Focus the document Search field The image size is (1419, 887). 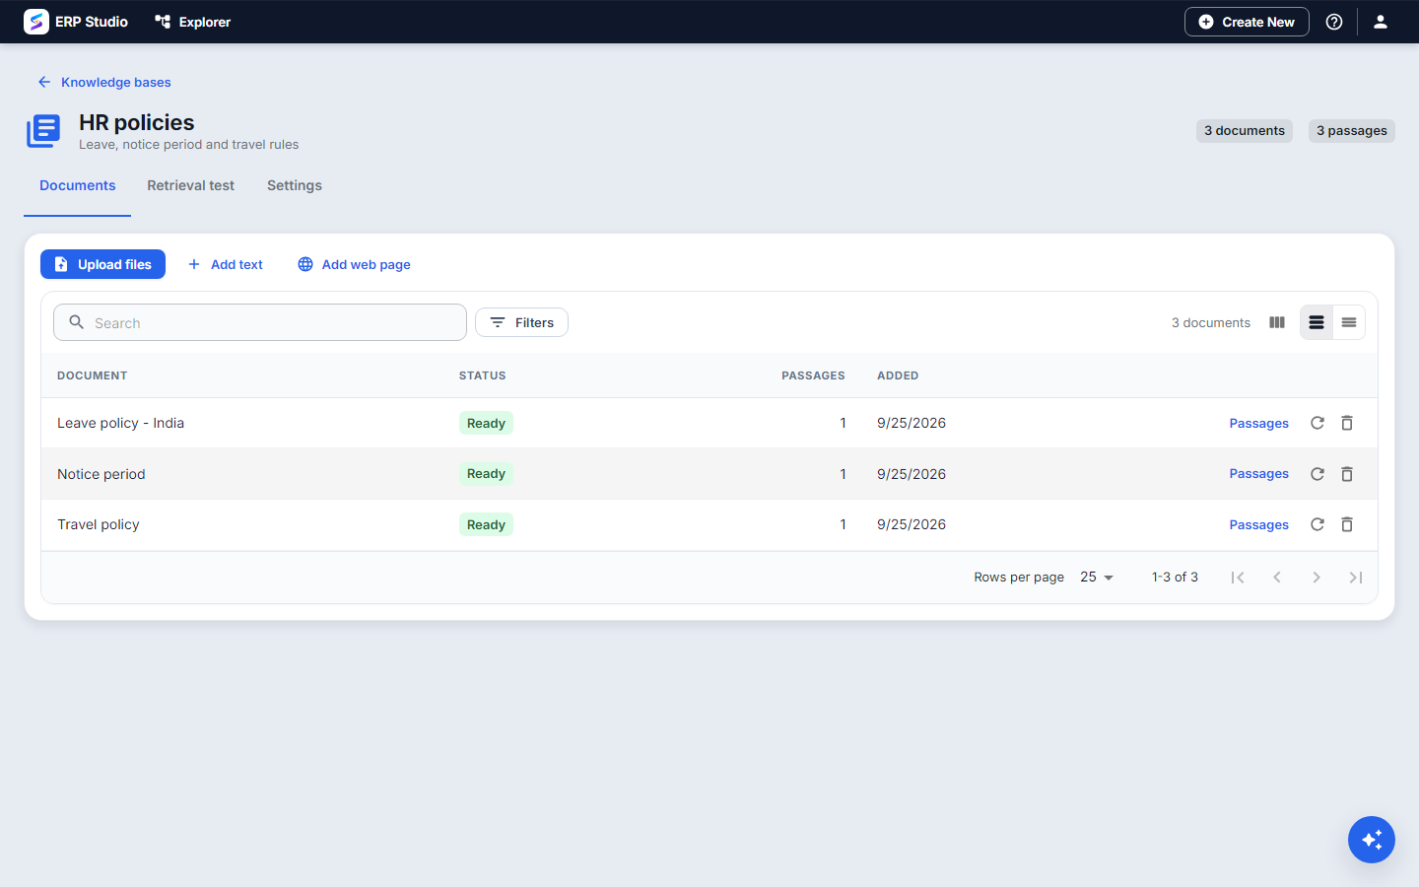pyautogui.click(x=260, y=322)
